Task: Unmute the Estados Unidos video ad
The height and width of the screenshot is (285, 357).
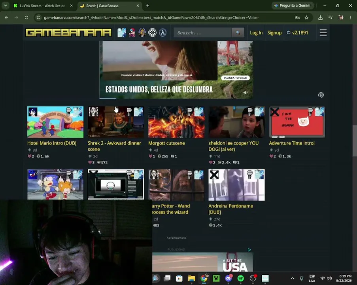Action: pos(246,93)
